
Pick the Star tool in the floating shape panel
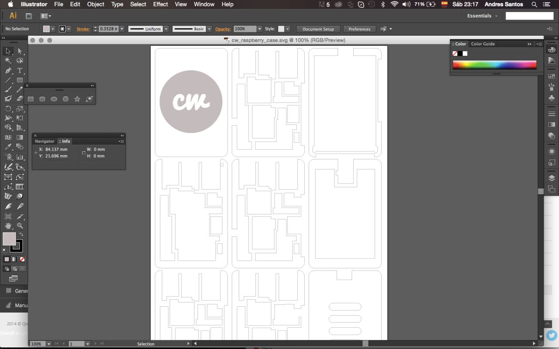pyautogui.click(x=77, y=99)
